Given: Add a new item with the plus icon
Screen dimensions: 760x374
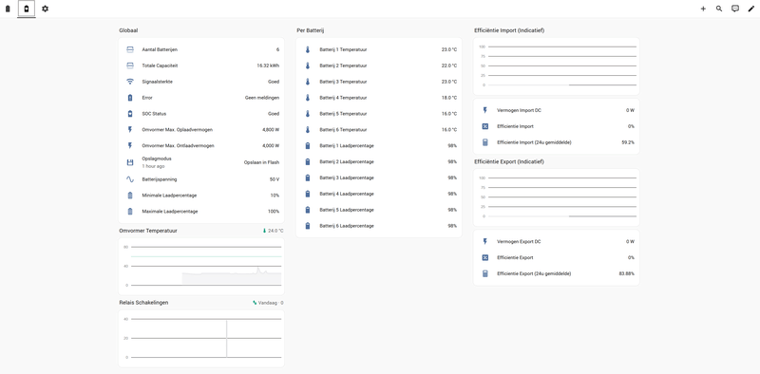Looking at the screenshot, I should pos(703,9).
